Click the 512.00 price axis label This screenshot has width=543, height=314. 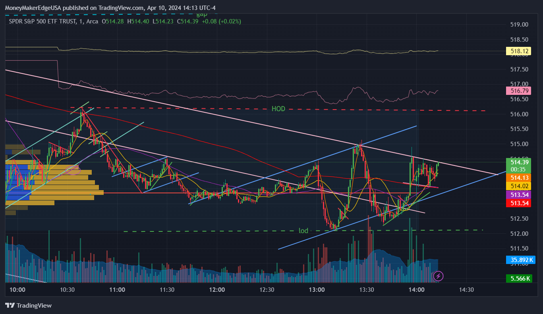pyautogui.click(x=519, y=233)
